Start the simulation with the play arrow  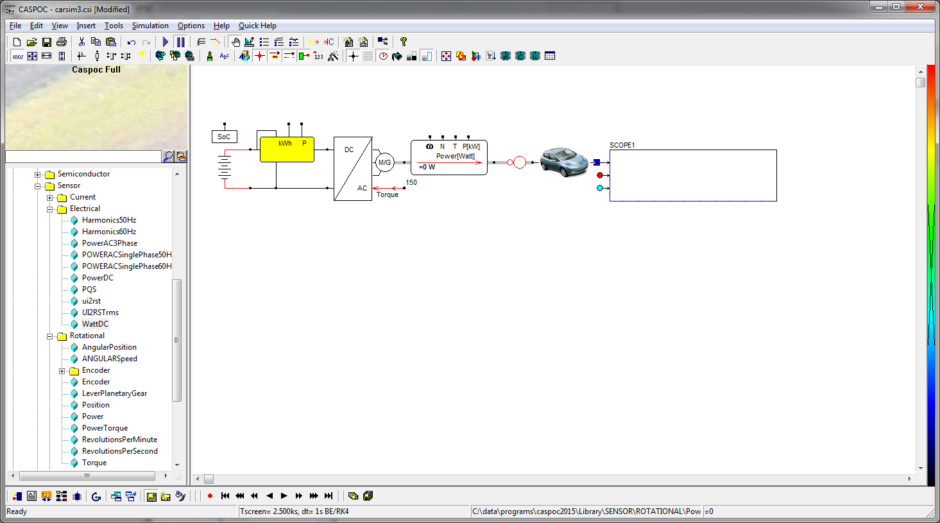165,42
